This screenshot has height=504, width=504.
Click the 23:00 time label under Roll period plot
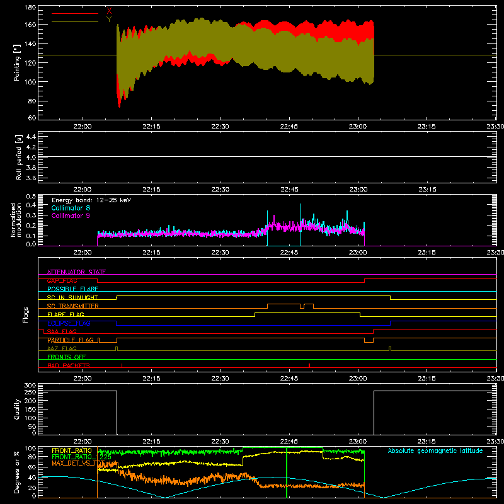click(x=358, y=190)
